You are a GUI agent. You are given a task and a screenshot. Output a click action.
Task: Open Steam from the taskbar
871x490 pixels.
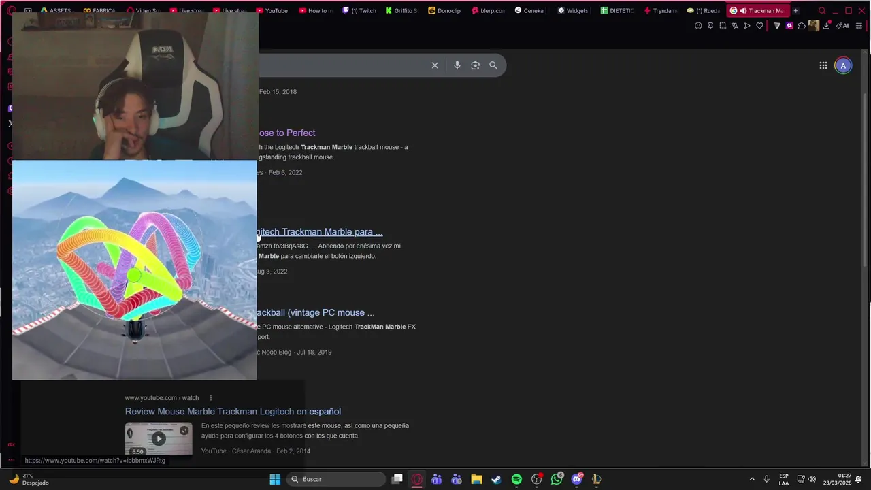[497, 479]
